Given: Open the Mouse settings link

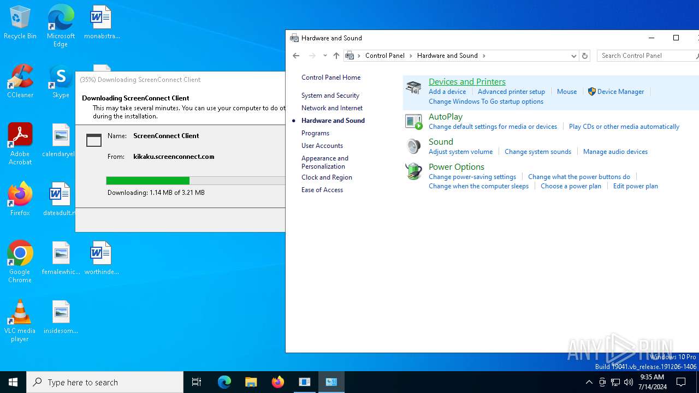Looking at the screenshot, I should (567, 92).
